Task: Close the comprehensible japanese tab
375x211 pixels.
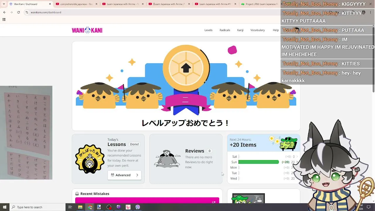Action: [x=96, y=4]
